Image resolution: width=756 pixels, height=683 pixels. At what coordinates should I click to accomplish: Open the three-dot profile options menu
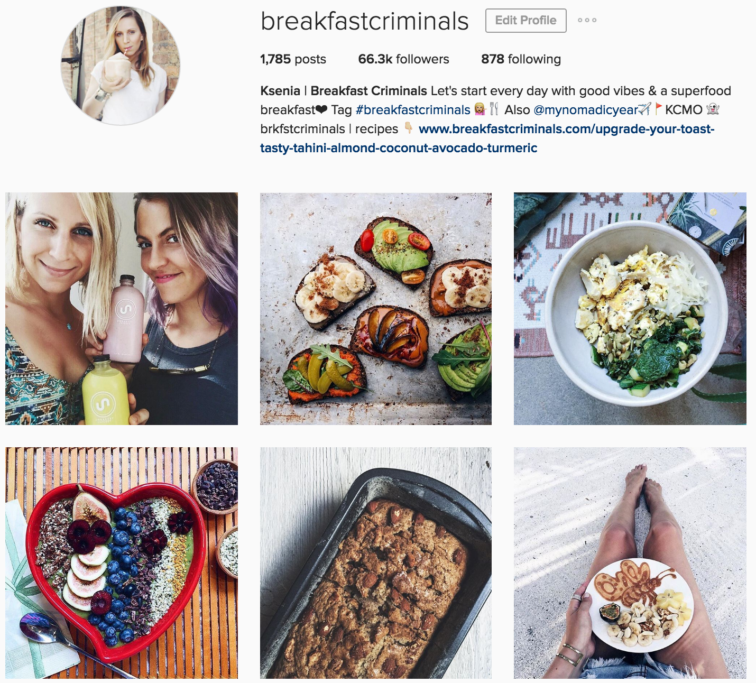[587, 20]
